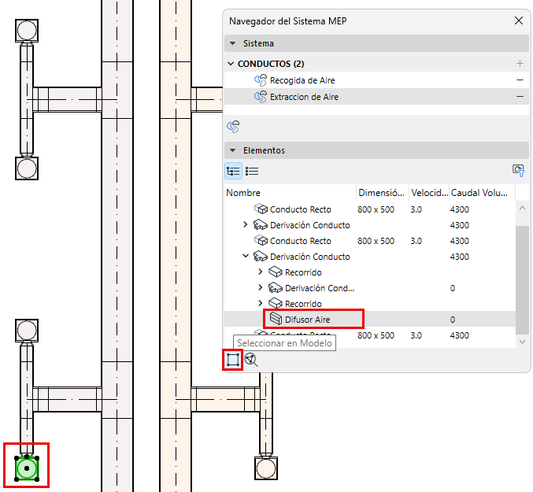Expand the first Recorrido row

[x=261, y=272]
